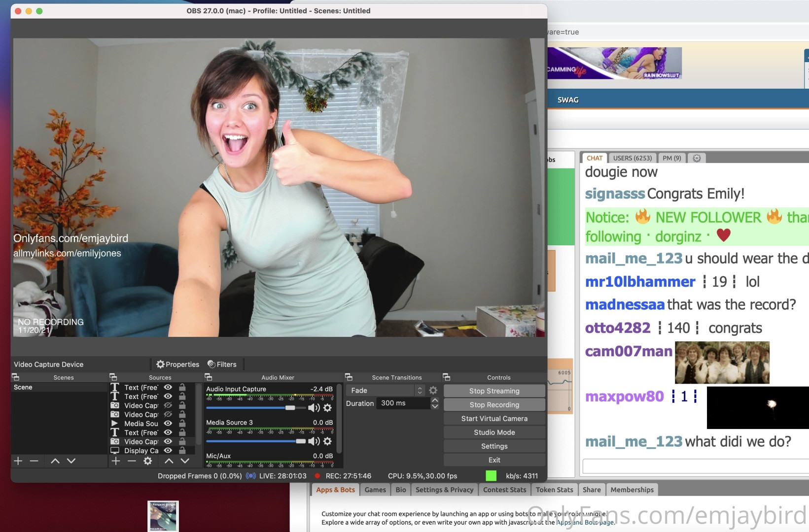Remove the selected scene with minus icon
809x532 pixels.
pyautogui.click(x=34, y=461)
